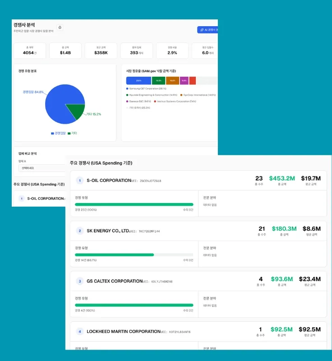Click the green 기타 pie slice
This screenshot has width=332, height=361.
(78, 110)
